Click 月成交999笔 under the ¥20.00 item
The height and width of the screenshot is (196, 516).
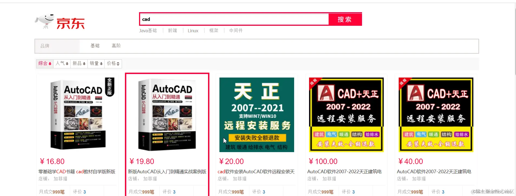pos(231,192)
